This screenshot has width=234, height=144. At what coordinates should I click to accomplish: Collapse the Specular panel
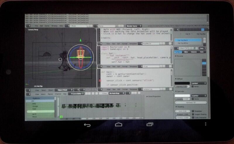click(x=180, y=91)
